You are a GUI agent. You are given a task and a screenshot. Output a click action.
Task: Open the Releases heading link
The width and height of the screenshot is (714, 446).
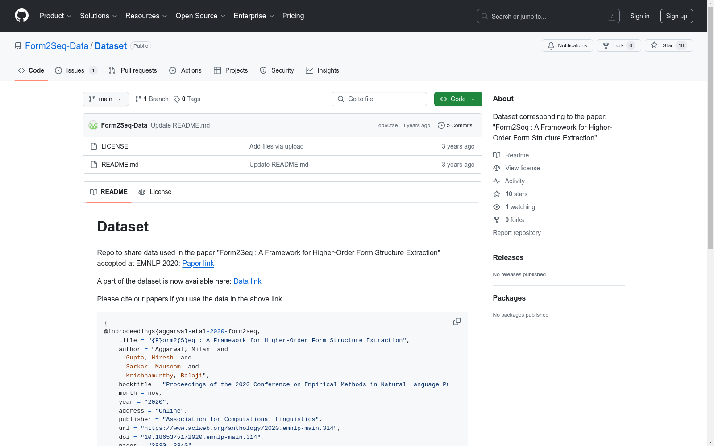pyautogui.click(x=508, y=257)
